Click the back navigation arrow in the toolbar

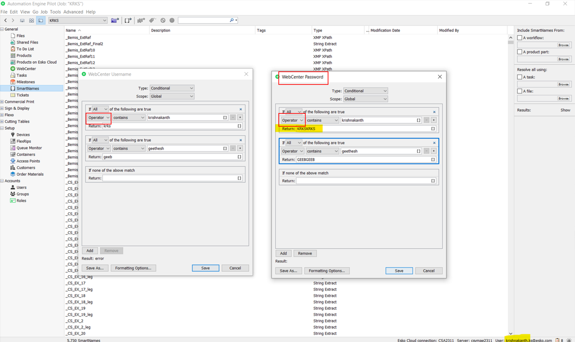pos(5,20)
